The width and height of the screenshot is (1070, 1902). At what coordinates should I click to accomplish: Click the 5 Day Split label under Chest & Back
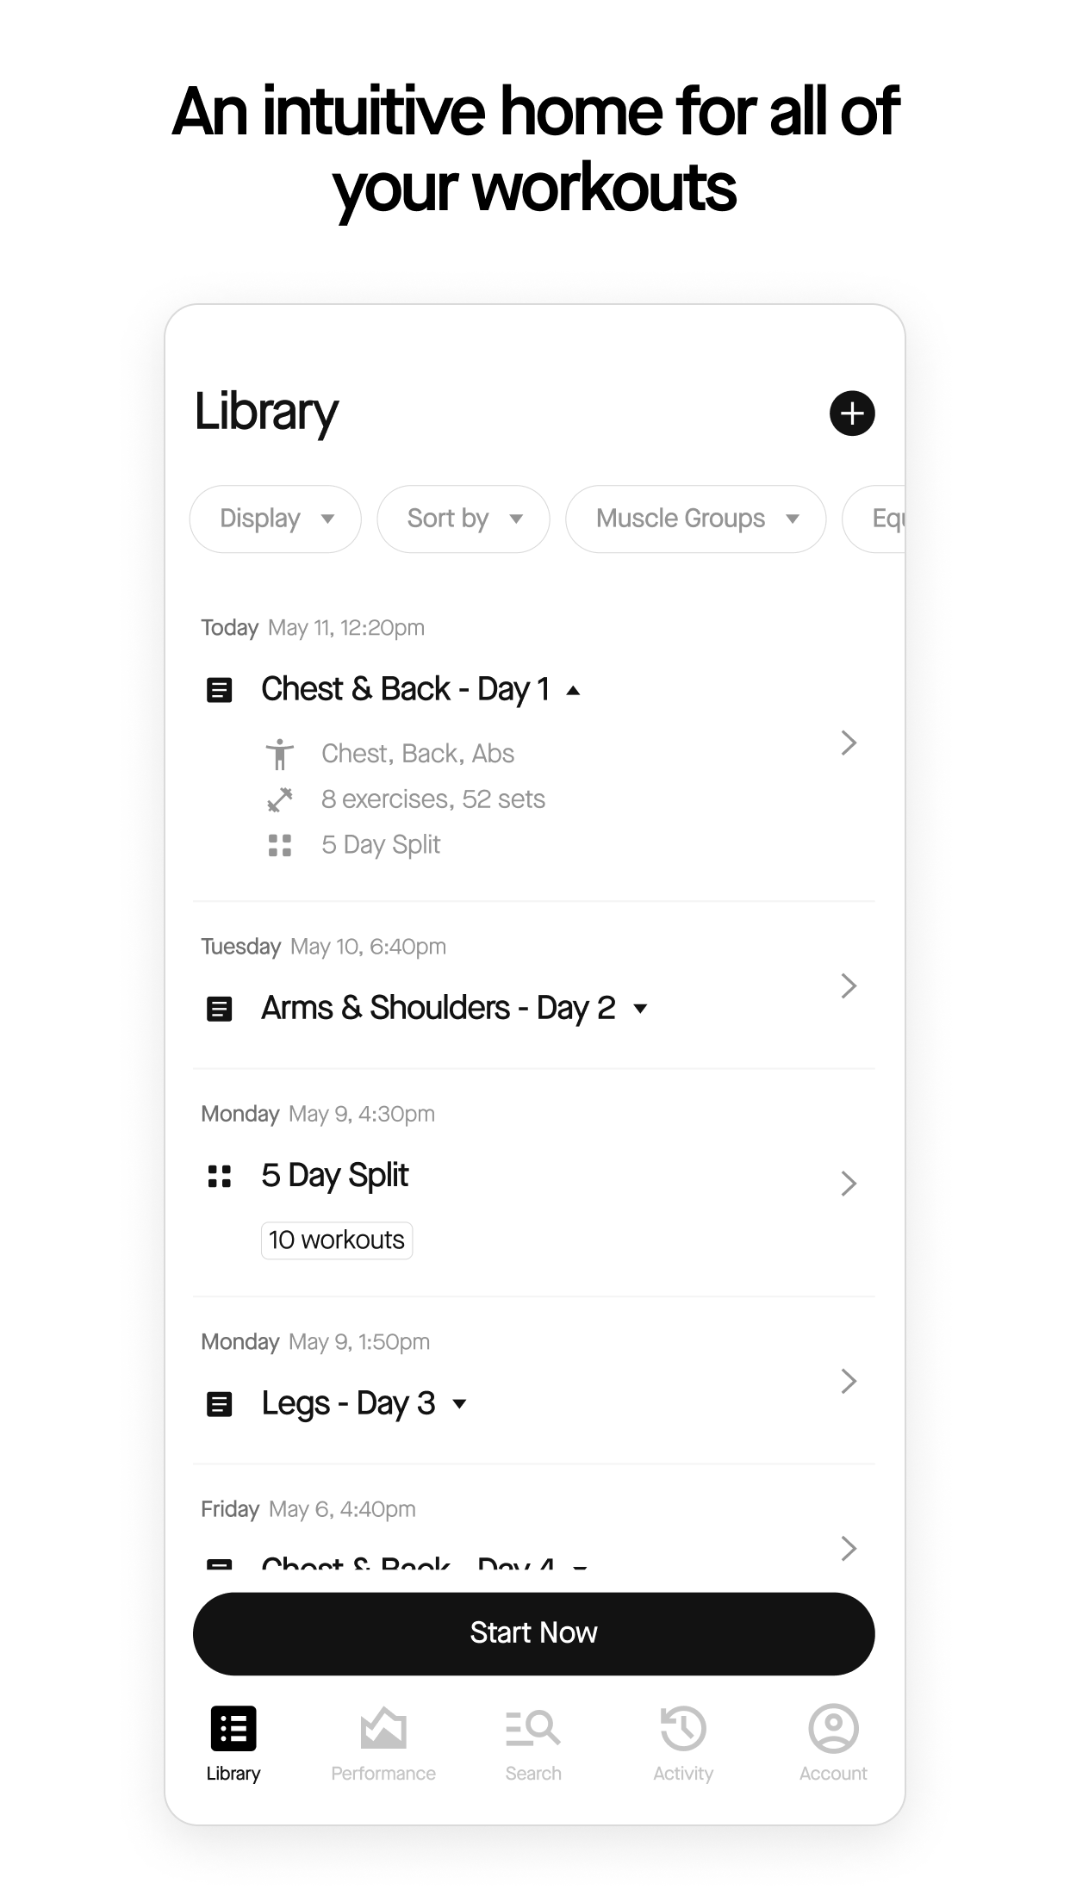[381, 845]
